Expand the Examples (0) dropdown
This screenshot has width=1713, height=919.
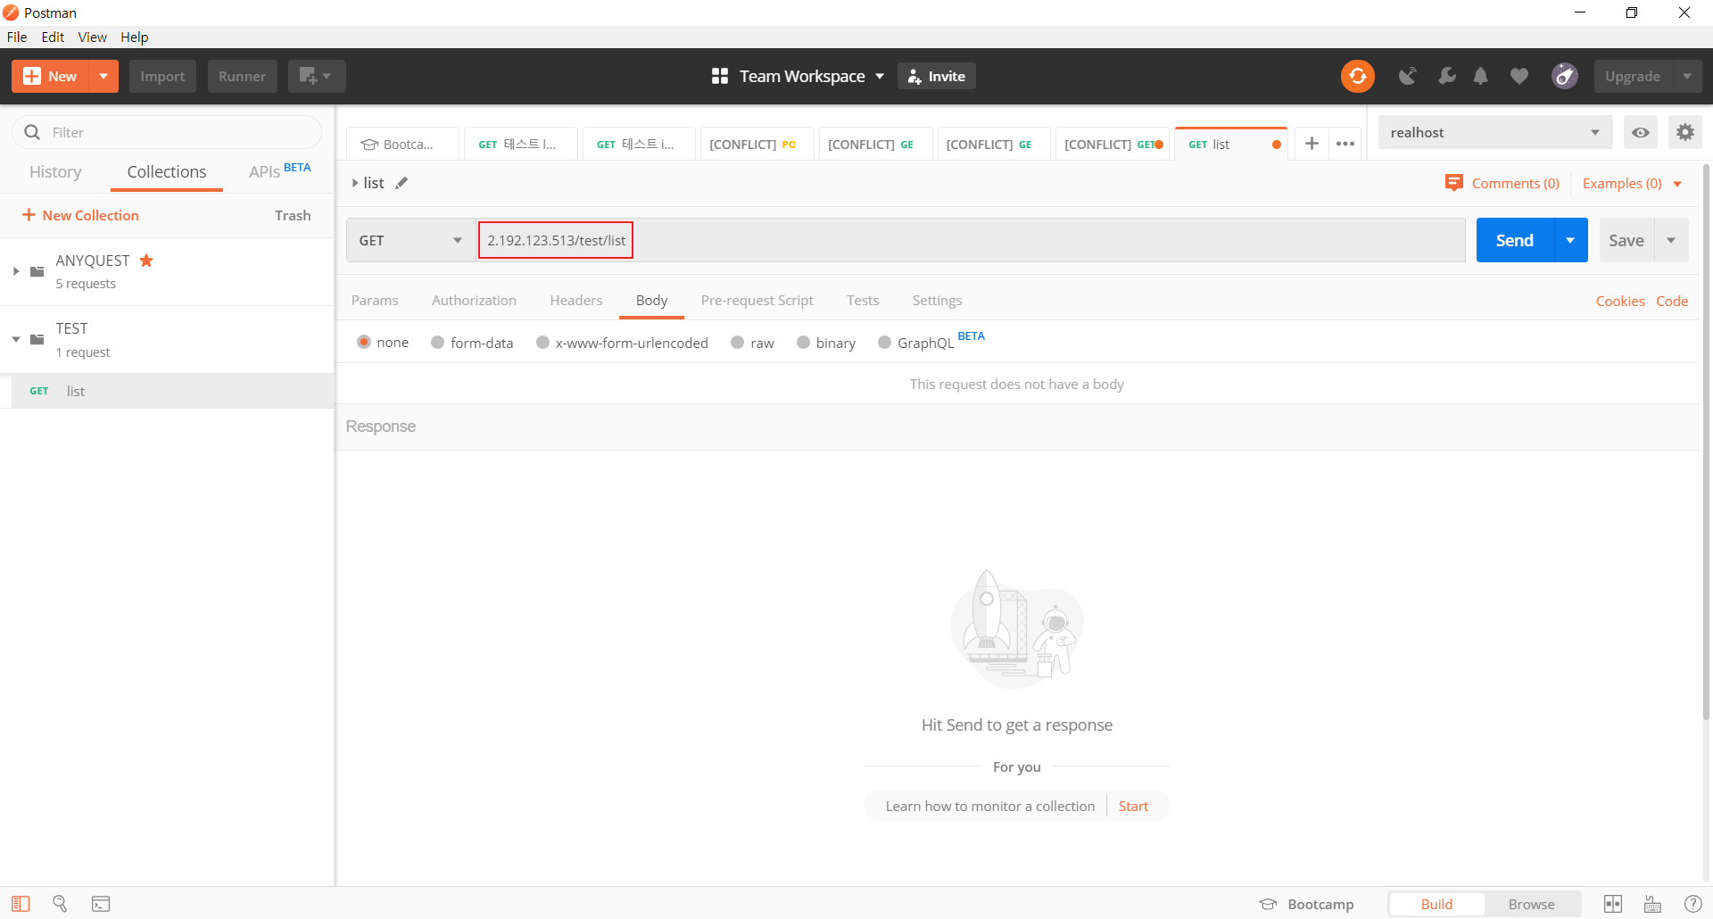click(1677, 184)
